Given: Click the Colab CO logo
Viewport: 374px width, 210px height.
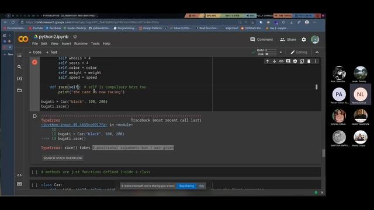Looking at the screenshot, I should (23, 39).
